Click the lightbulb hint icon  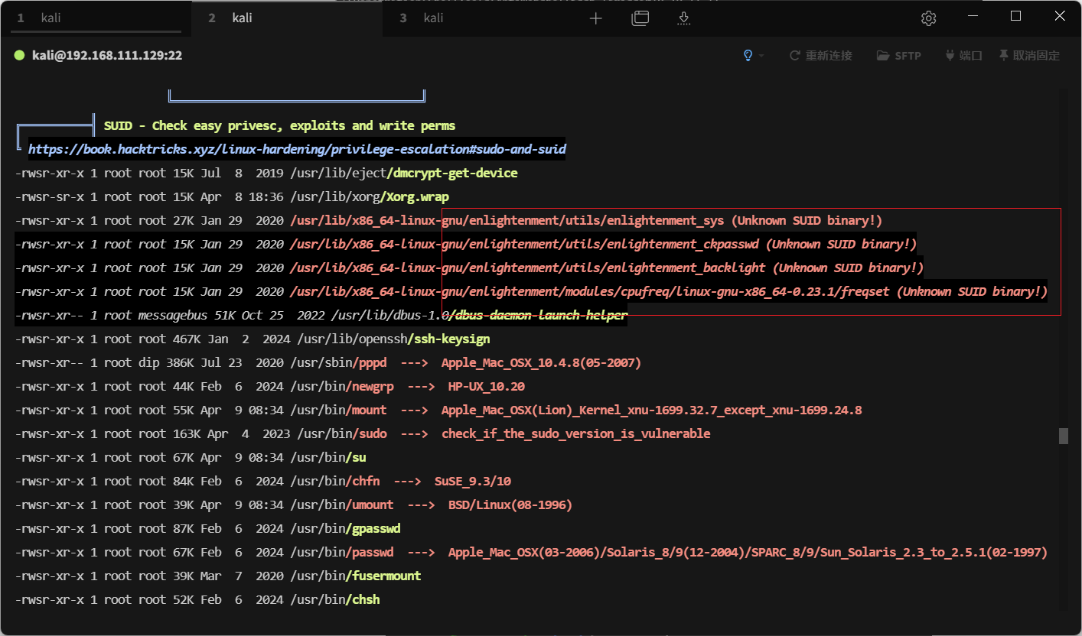coord(748,56)
